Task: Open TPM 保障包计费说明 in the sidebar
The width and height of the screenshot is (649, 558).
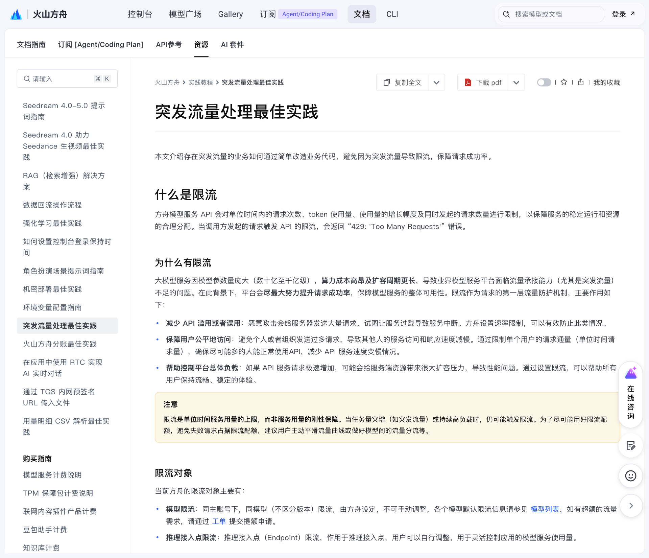Action: [x=58, y=493]
